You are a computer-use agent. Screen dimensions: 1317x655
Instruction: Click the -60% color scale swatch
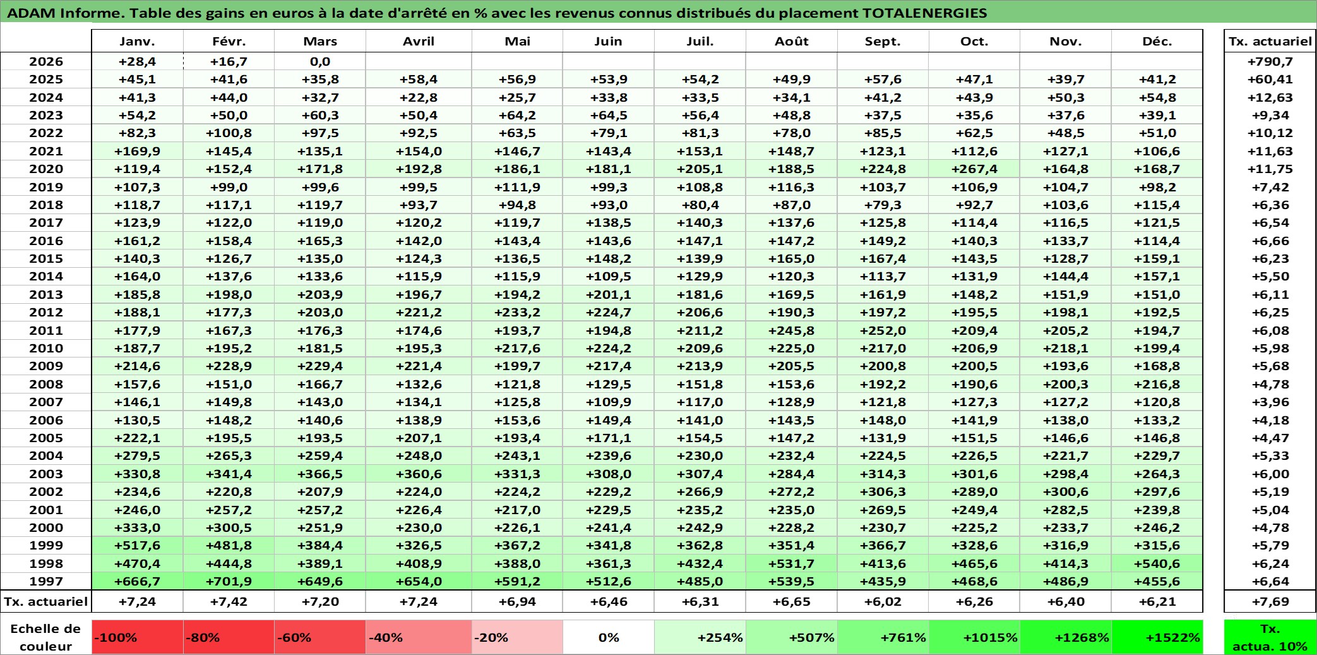coord(320,637)
